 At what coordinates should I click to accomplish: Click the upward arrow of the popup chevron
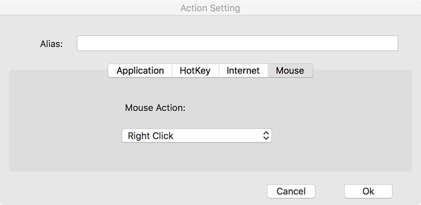(x=266, y=133)
